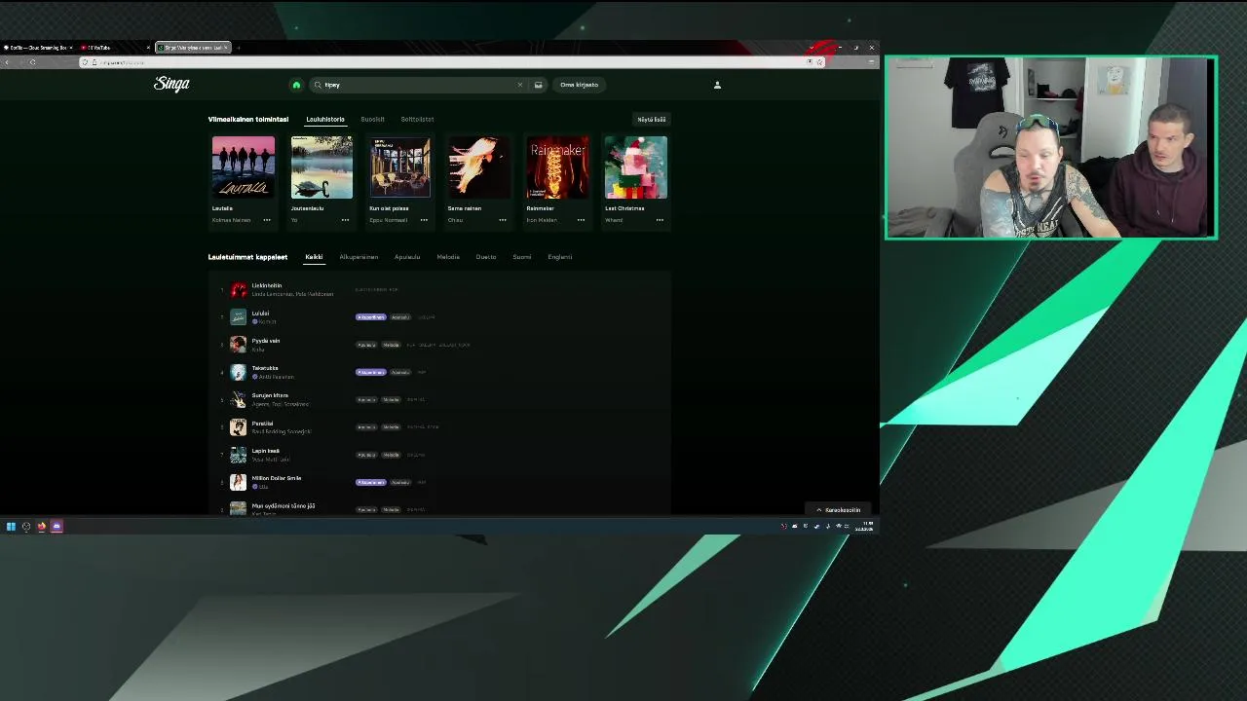The image size is (1247, 701).
Task: Click the purple tag on Million Dollar Smile row
Action: 371,482
